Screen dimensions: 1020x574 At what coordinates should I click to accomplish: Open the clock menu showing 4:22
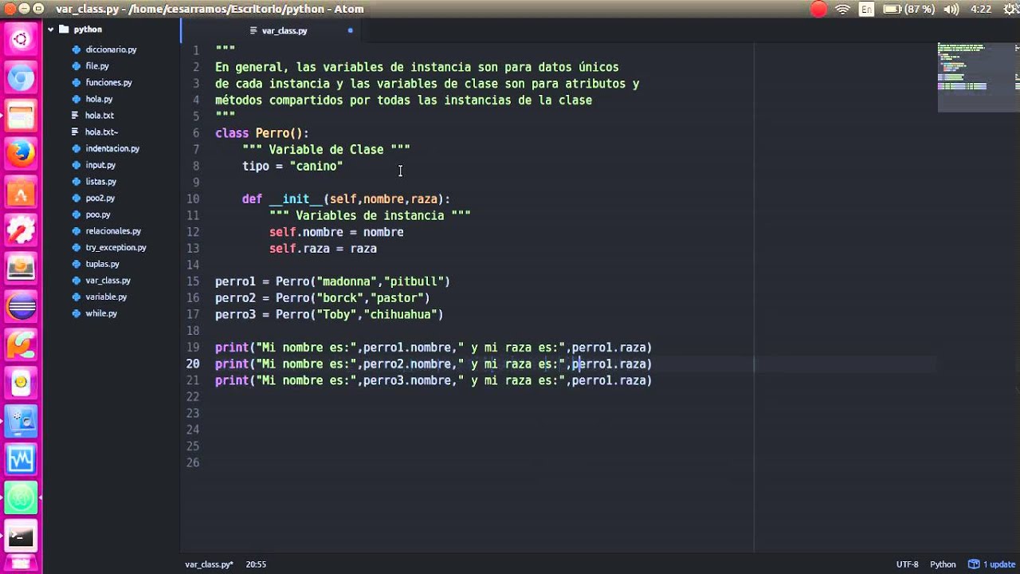click(x=982, y=10)
